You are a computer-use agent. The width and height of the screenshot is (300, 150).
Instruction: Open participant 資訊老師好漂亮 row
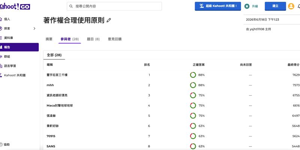coord(172,95)
